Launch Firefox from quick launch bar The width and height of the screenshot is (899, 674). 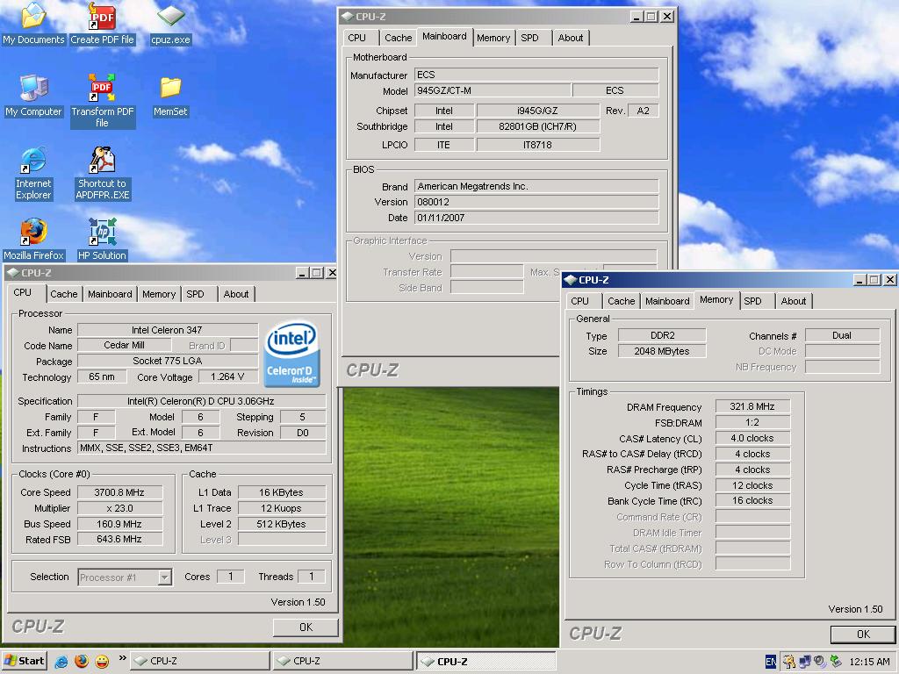click(82, 662)
